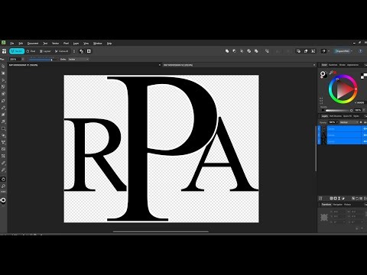Open the Text menu
The image size is (367, 275).
click(45, 44)
